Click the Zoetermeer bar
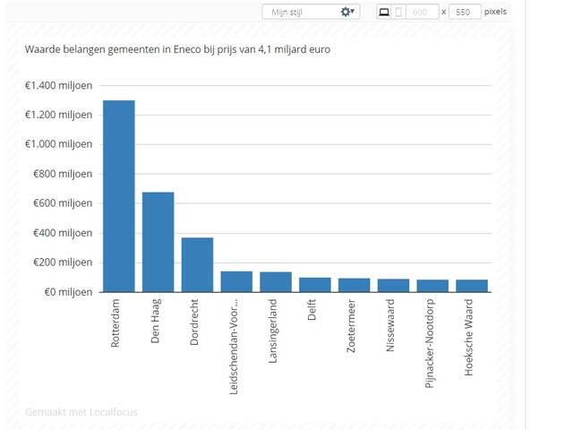 click(x=355, y=285)
